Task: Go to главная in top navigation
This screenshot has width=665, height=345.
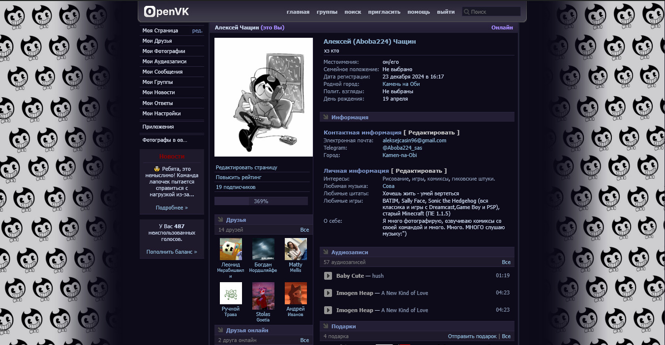Action: 298,12
